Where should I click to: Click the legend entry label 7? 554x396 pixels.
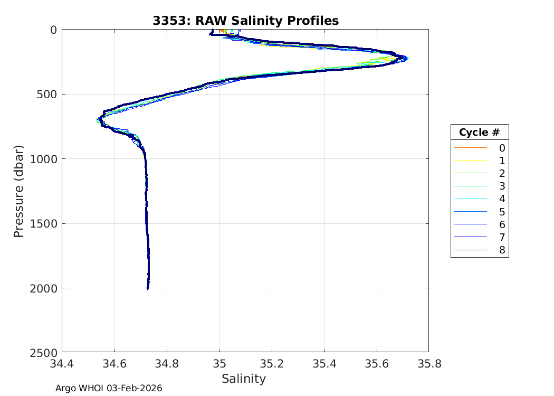[502, 238]
